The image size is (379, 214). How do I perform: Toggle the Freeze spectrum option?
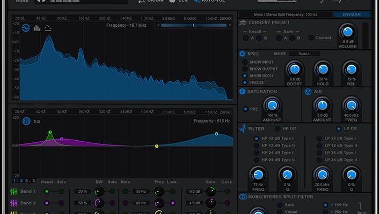[x=245, y=82]
